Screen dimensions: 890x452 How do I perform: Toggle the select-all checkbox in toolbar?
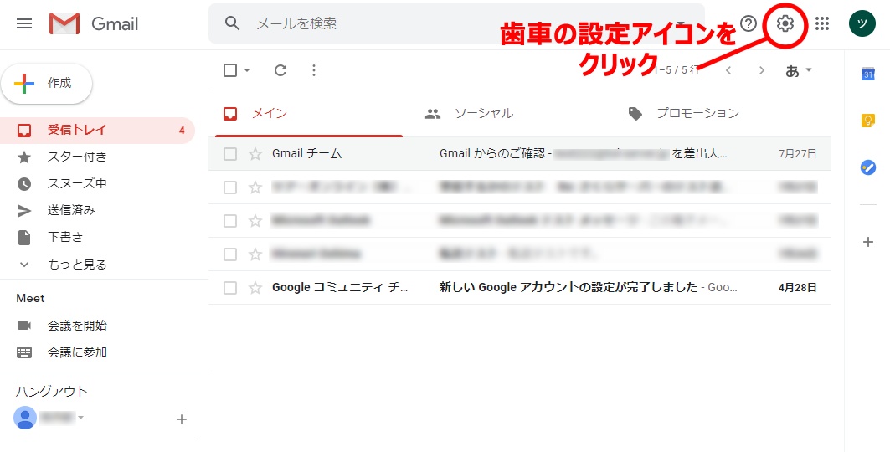coord(230,70)
